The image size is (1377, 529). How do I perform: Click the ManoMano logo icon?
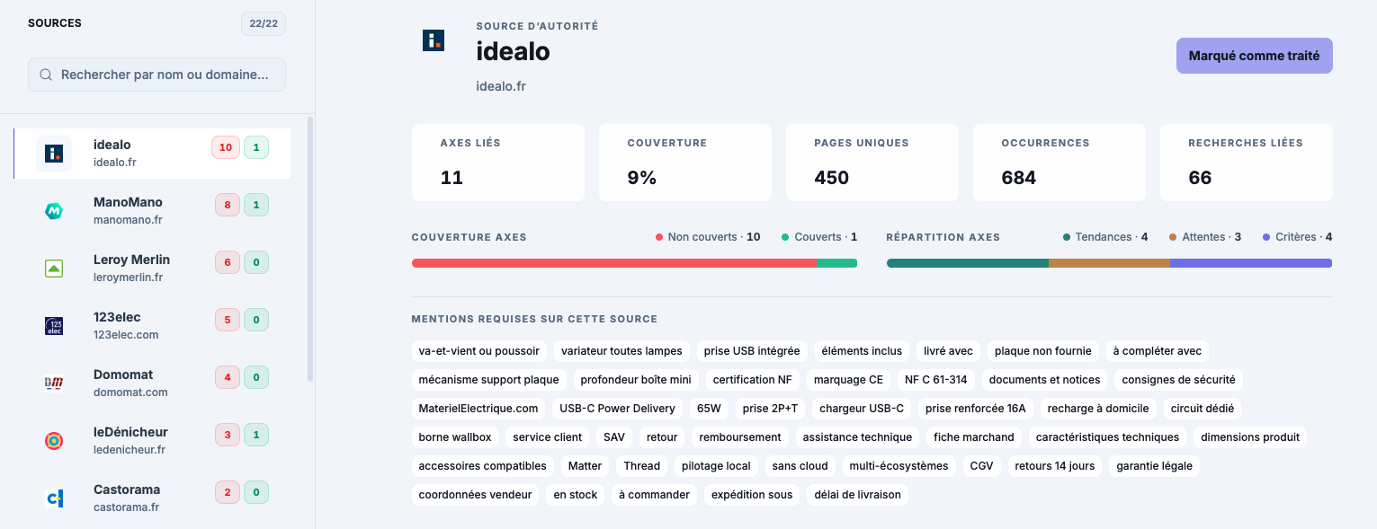[x=54, y=211]
